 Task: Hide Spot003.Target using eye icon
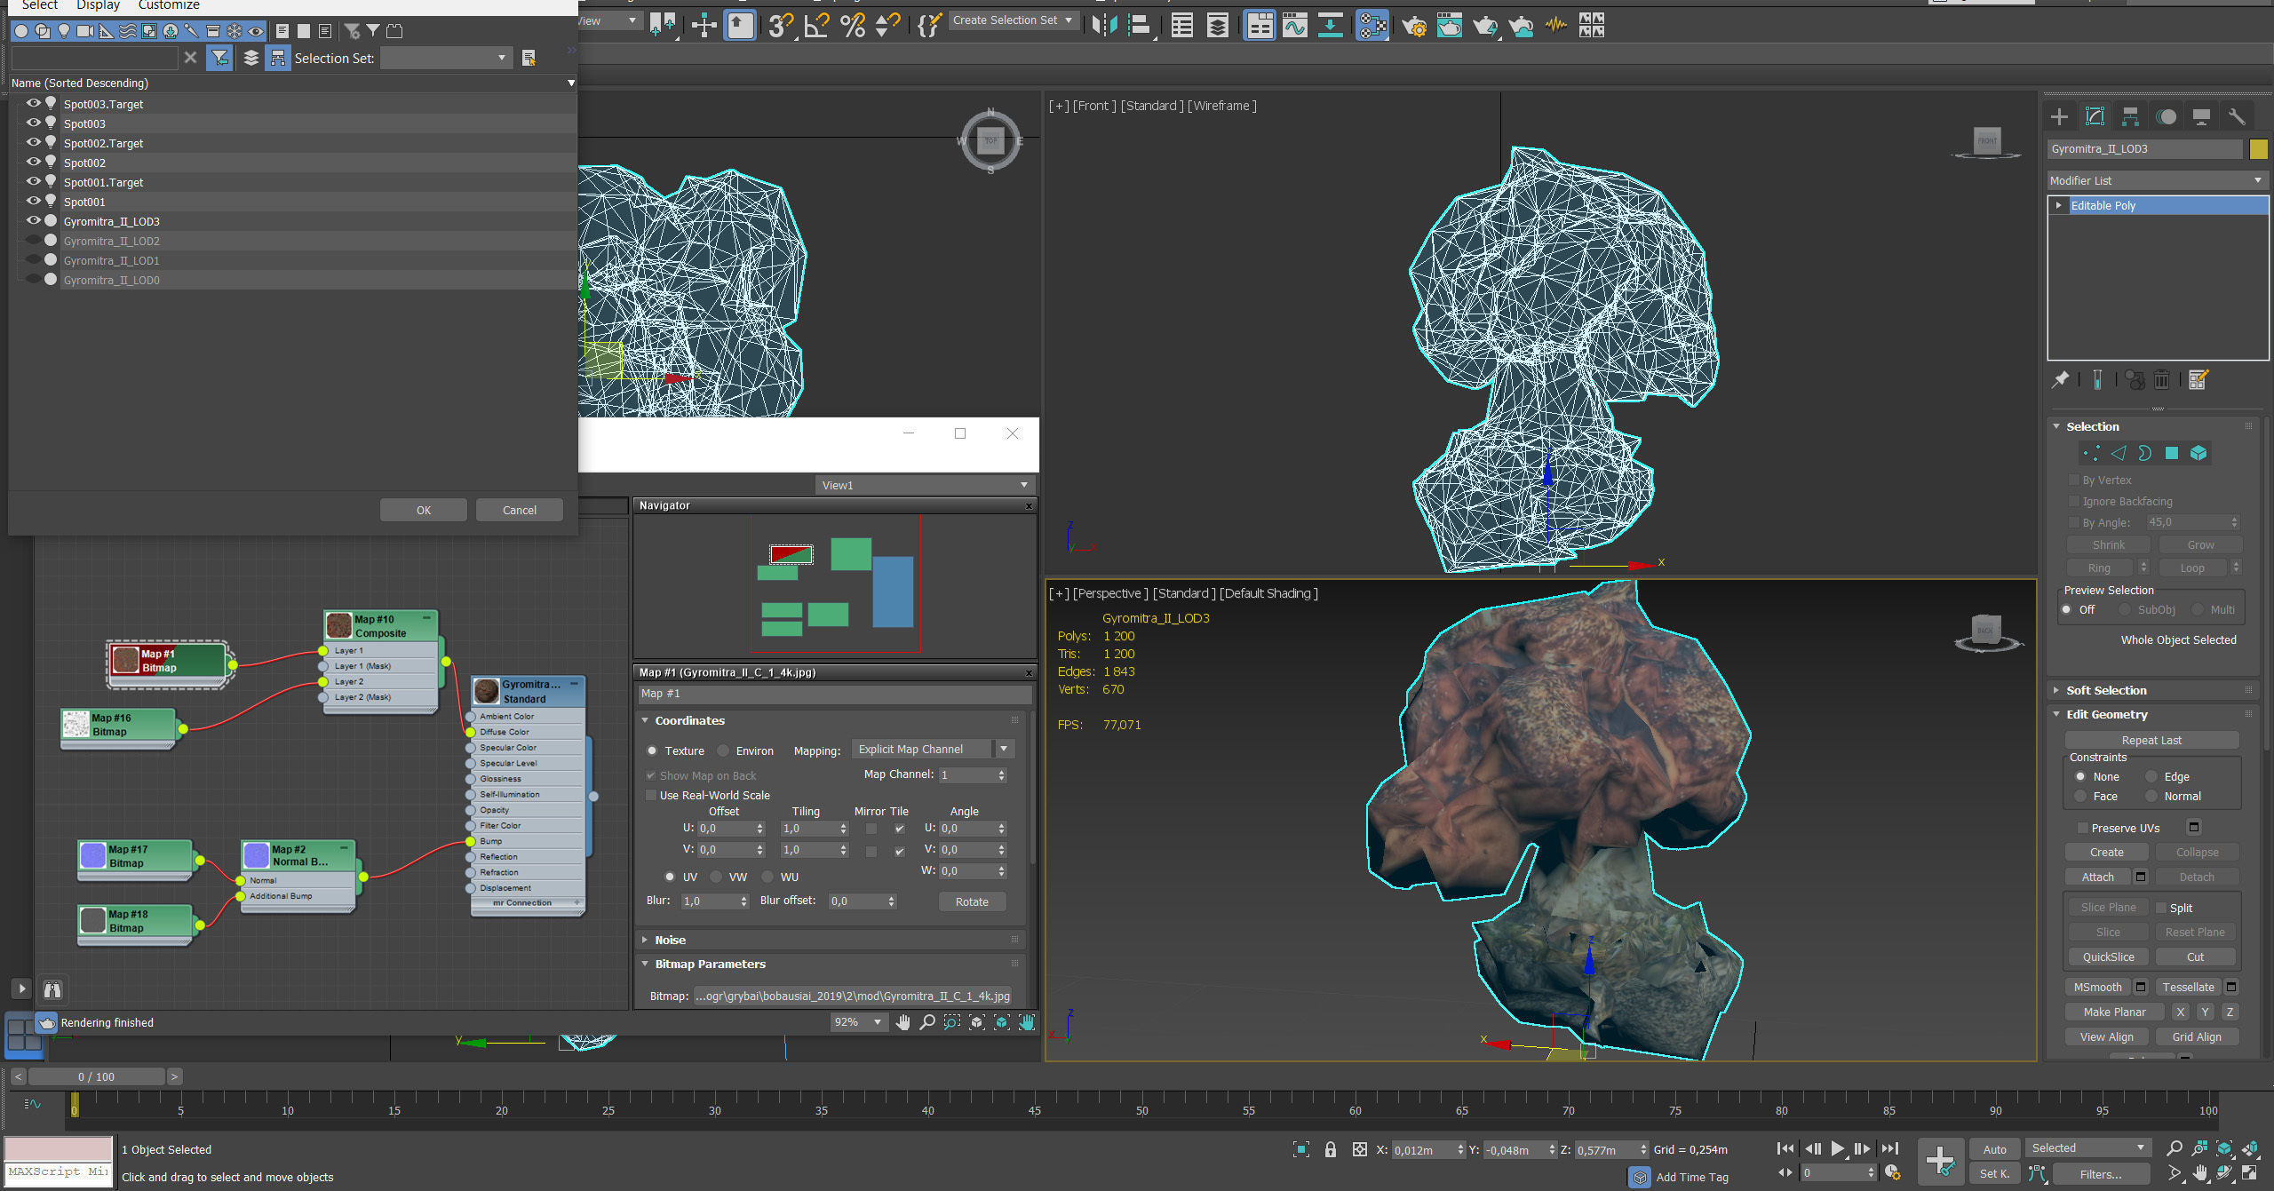pos(33,103)
